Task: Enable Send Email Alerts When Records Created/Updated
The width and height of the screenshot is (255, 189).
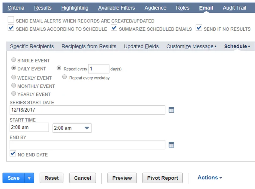Action: pyautogui.click(x=11, y=20)
